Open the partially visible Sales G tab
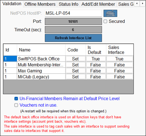Screen dimensions: 146x136 click(x=126, y=4)
